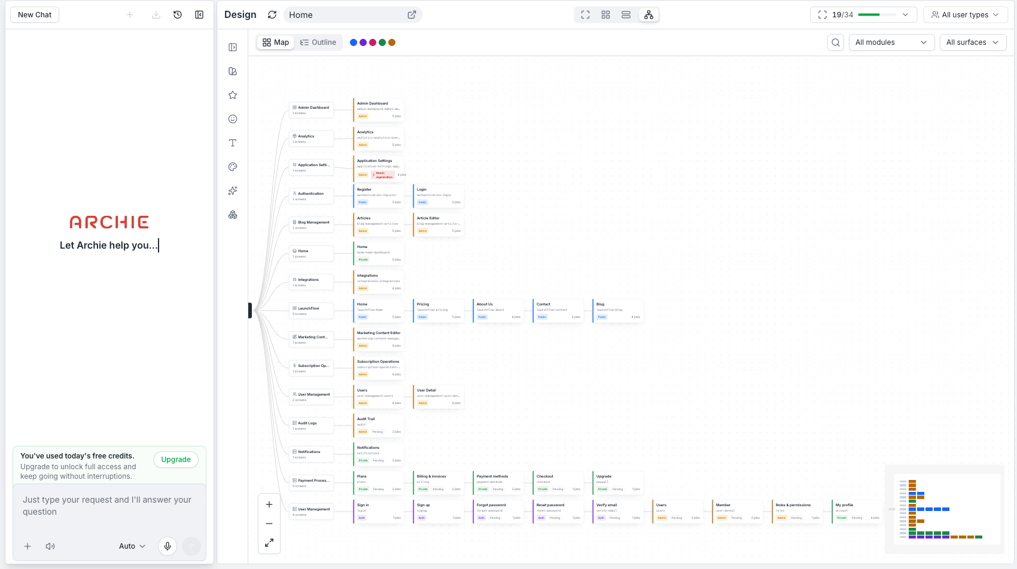Click the microphone voice input button
Screen dimensions: 1017x569
coord(168,546)
